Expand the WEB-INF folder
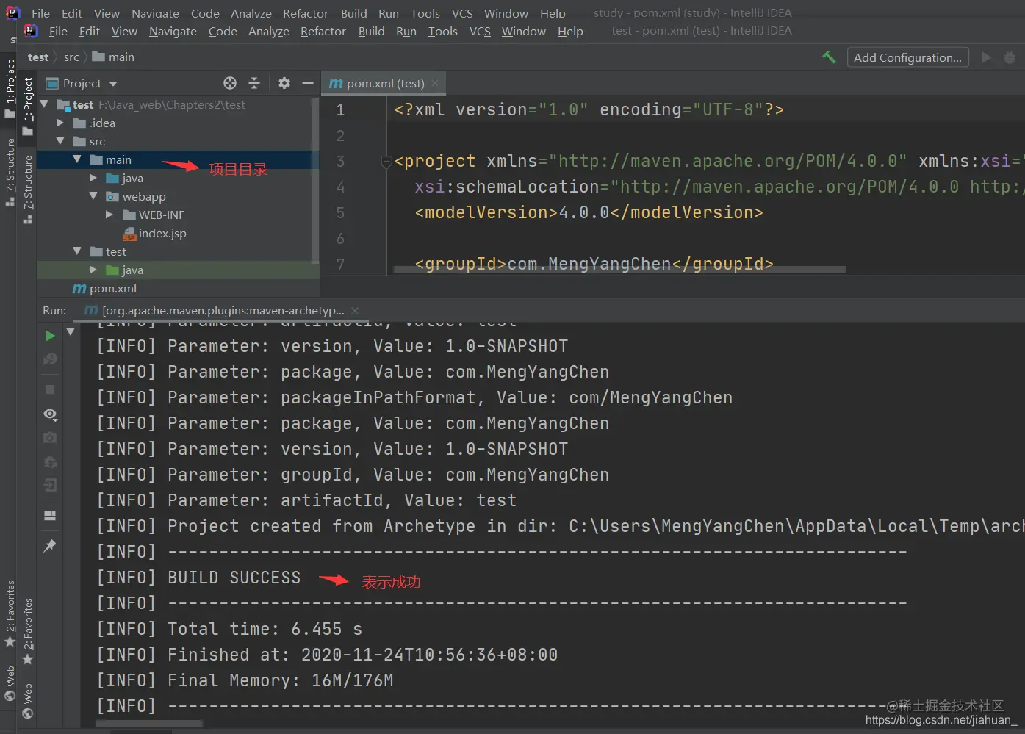The image size is (1025, 734). tap(109, 215)
